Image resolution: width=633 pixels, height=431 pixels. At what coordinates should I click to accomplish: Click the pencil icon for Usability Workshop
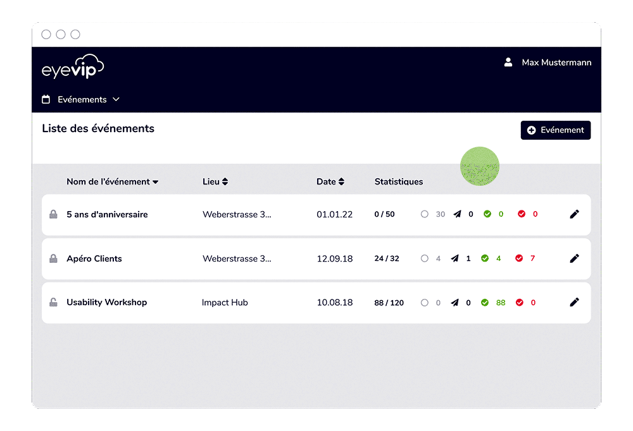pyautogui.click(x=574, y=303)
